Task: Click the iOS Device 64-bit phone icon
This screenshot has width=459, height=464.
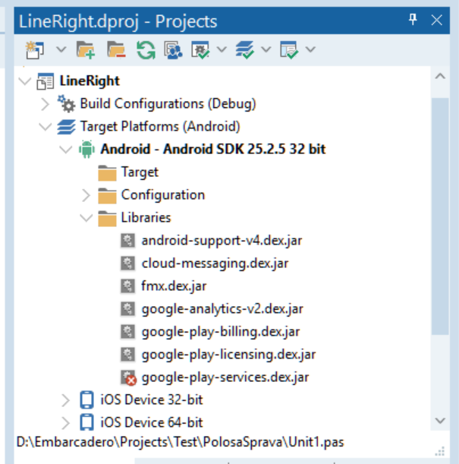Action: [87, 422]
